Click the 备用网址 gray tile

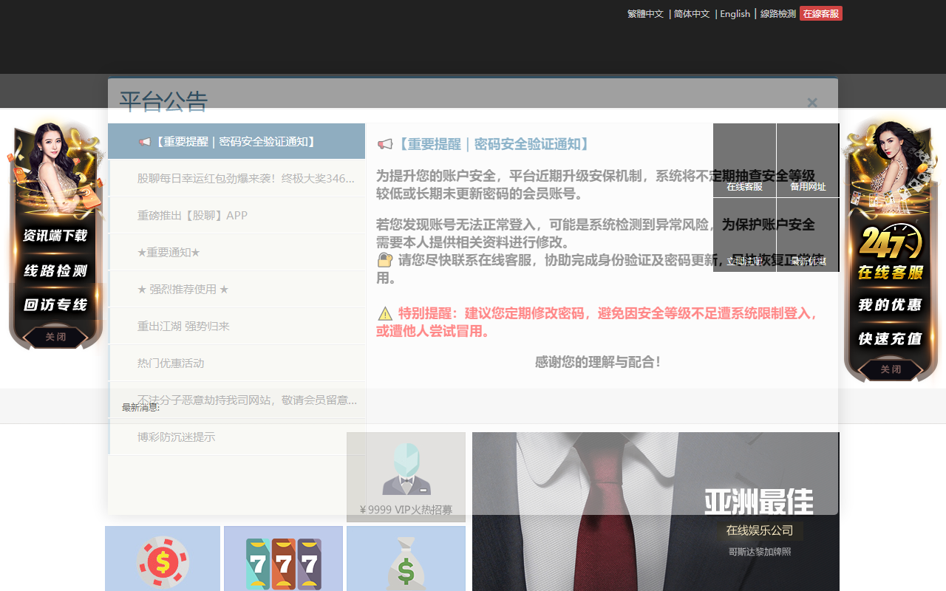(808, 160)
